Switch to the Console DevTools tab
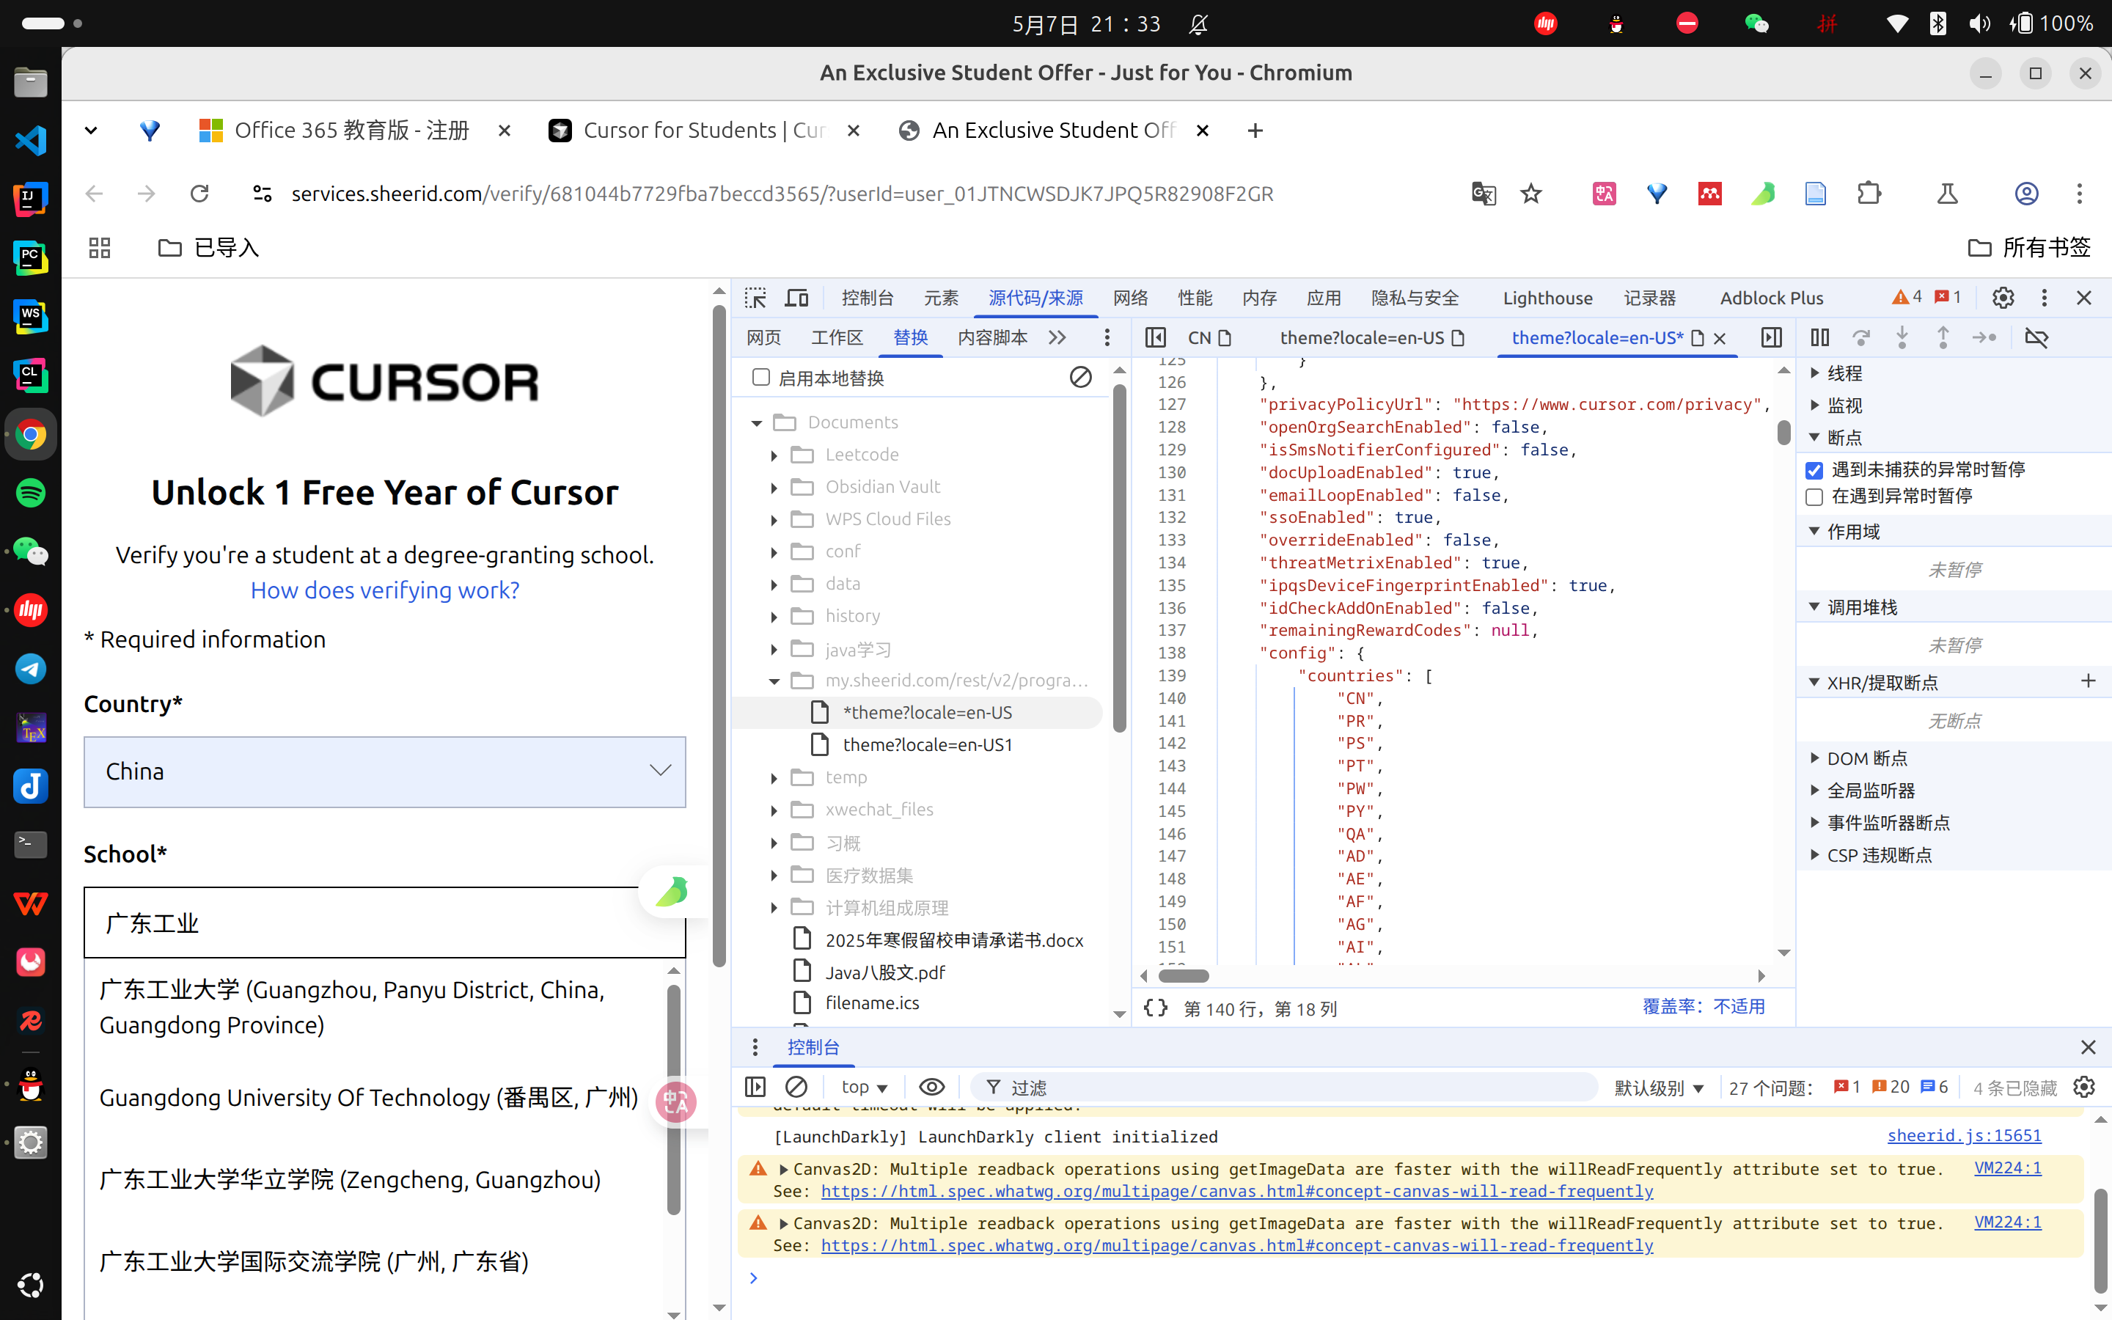The width and height of the screenshot is (2112, 1320). [867, 298]
